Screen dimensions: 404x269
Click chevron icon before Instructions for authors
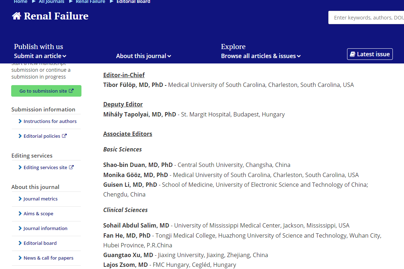pyautogui.click(x=20, y=121)
